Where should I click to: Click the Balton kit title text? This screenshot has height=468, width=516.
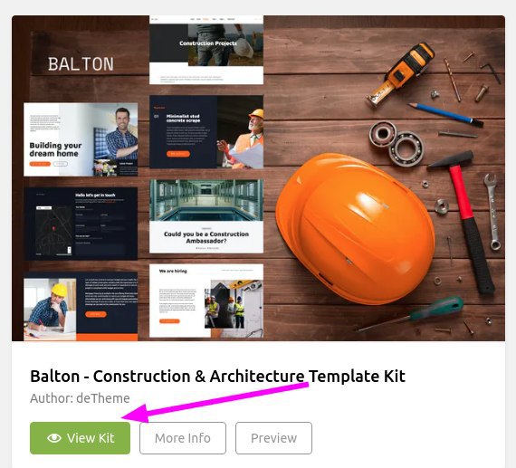[x=217, y=376]
